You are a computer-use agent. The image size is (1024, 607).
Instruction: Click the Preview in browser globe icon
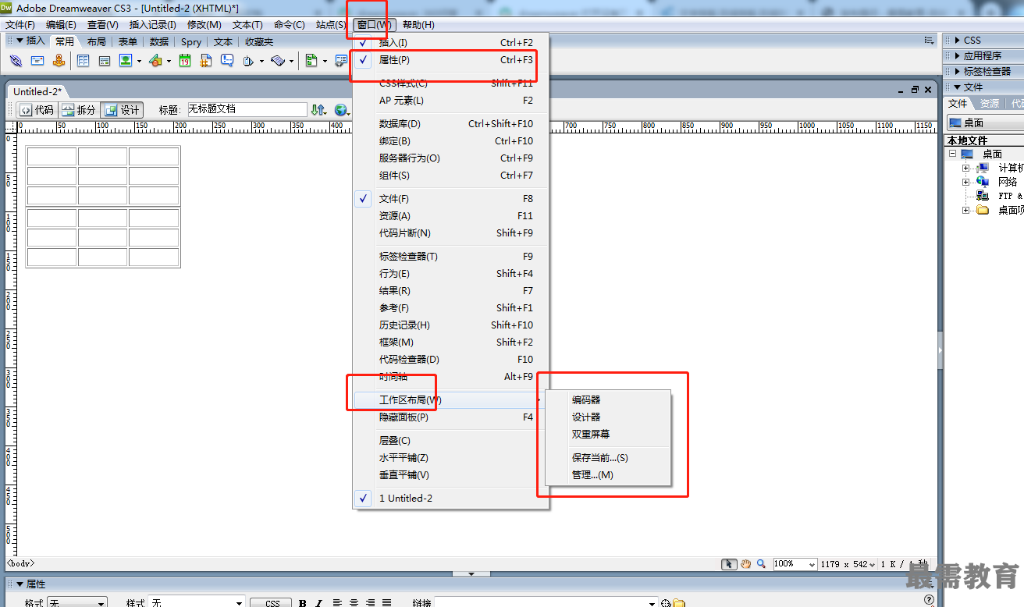point(340,110)
